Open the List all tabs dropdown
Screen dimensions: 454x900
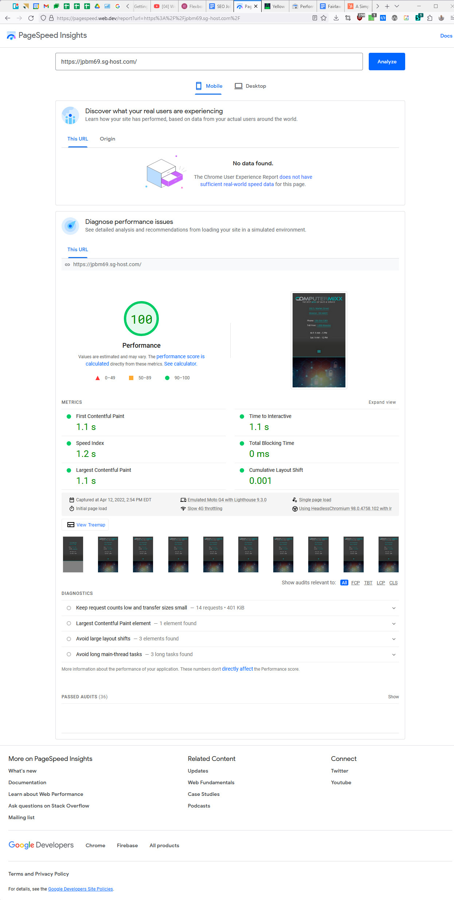397,6
